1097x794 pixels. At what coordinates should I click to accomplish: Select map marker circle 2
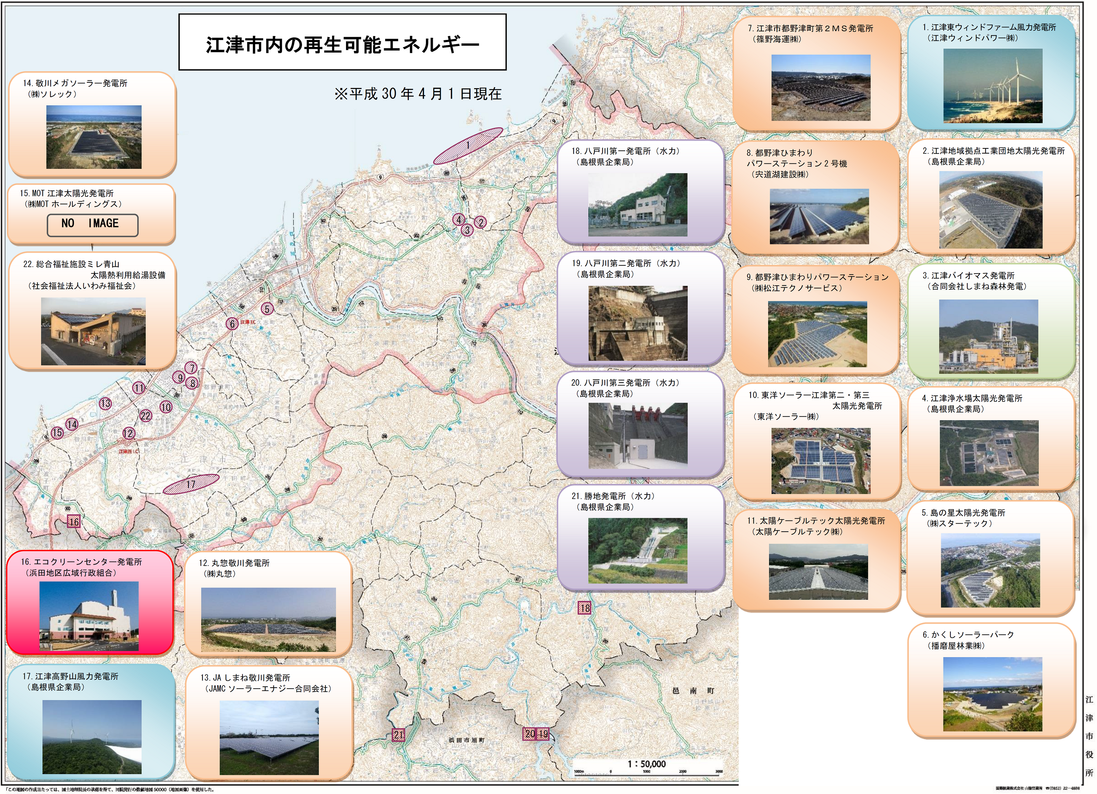(x=480, y=222)
